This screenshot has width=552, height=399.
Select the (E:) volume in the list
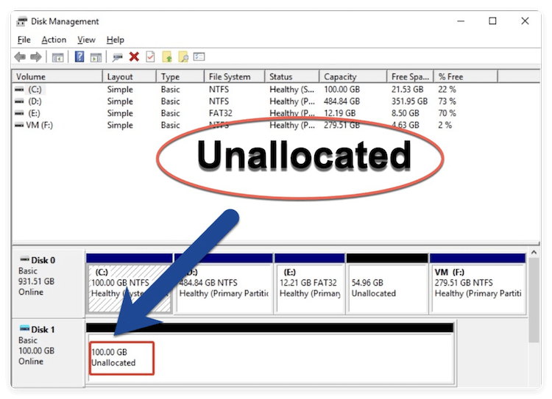point(34,114)
